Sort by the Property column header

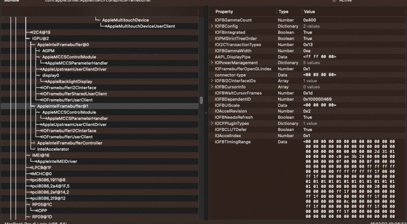224,12
